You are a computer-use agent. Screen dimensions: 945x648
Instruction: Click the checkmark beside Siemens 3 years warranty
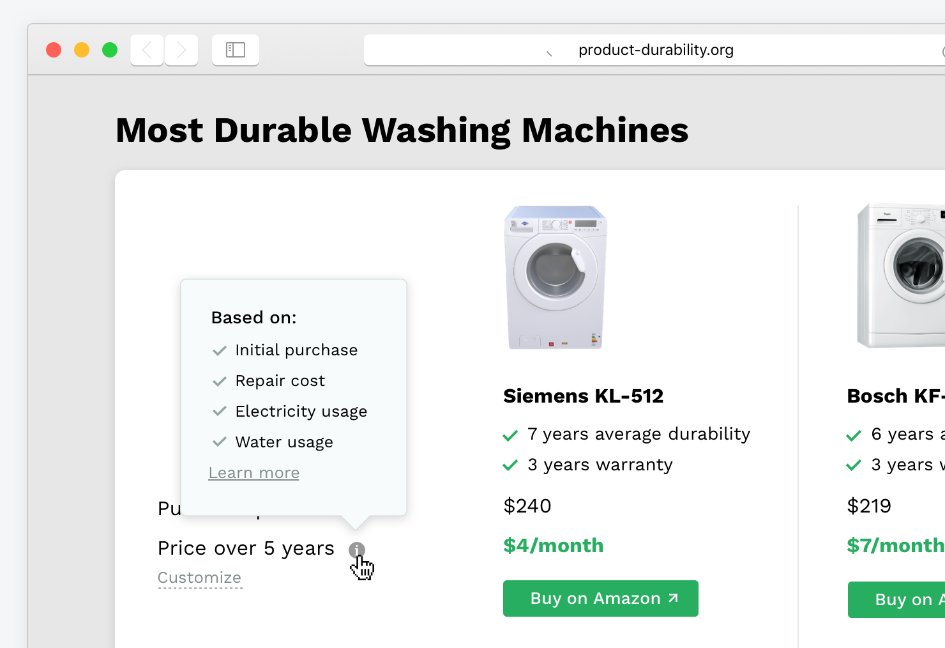point(510,465)
